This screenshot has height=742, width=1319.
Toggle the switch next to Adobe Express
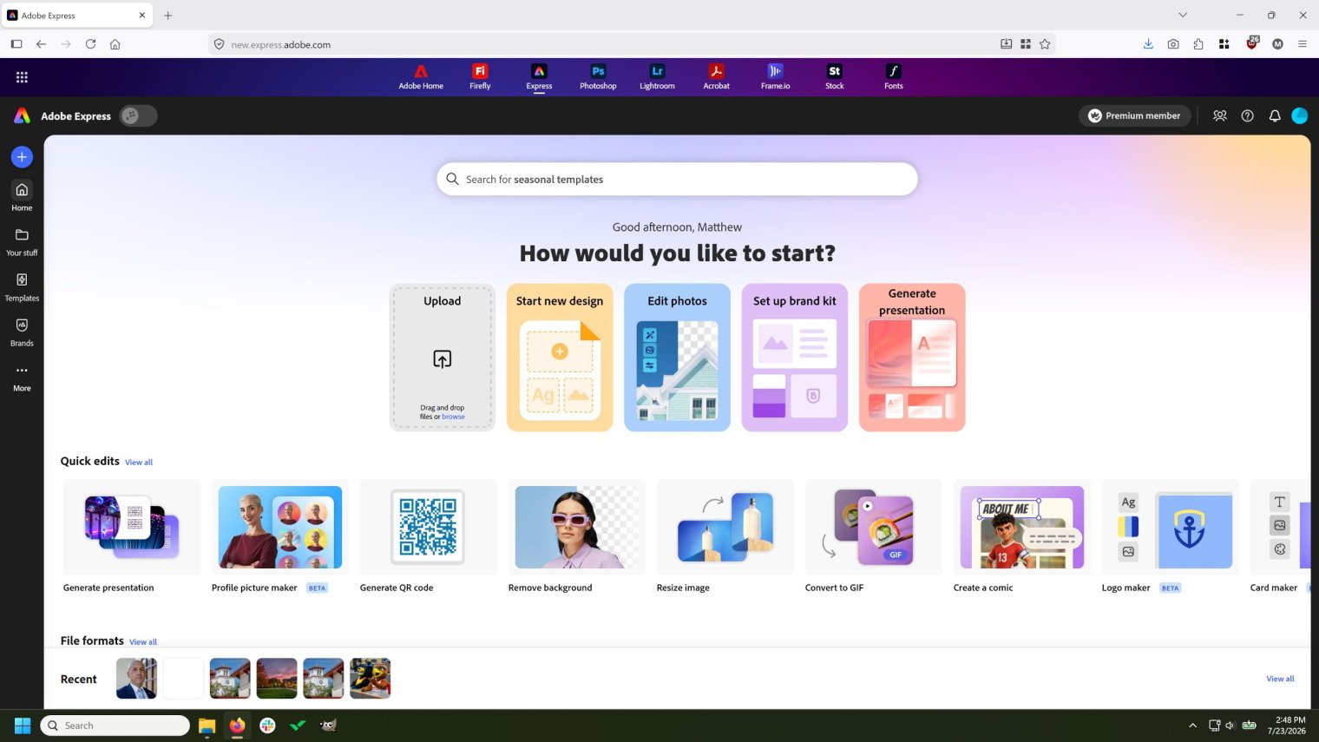(139, 115)
